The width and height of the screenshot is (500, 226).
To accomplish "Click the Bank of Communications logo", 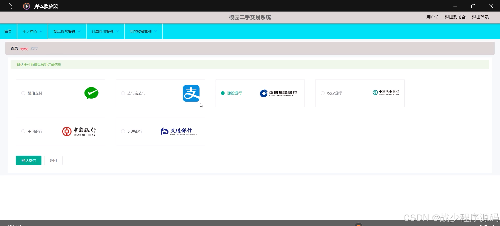I will [x=179, y=131].
